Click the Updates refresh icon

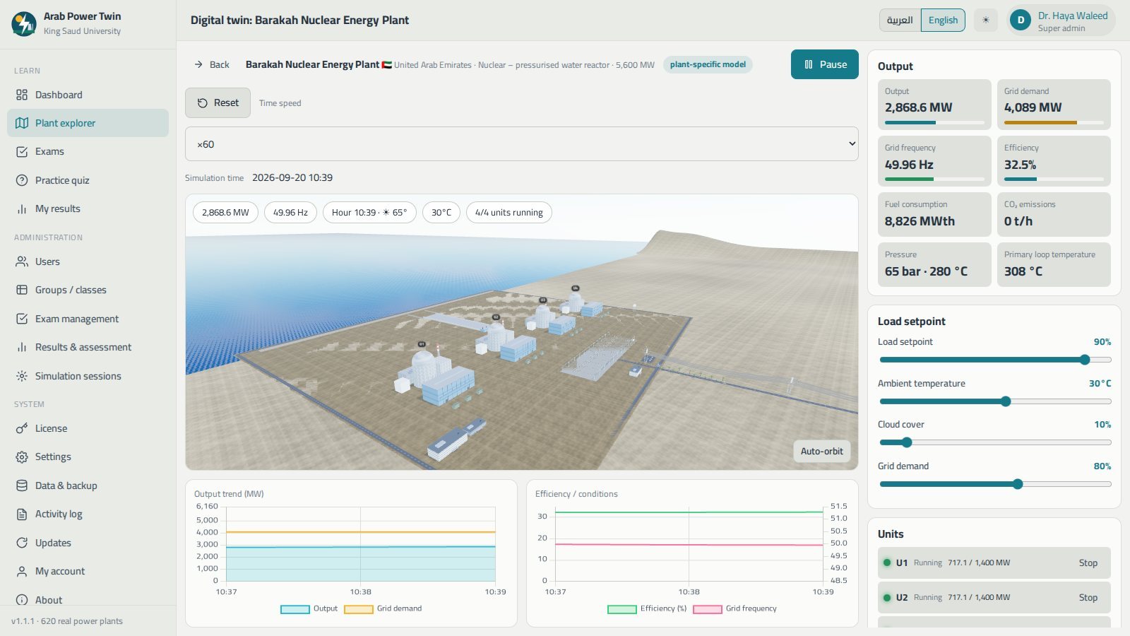[22, 543]
